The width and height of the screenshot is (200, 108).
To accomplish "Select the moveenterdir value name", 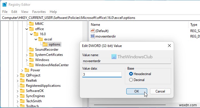I will pos(106,36).
